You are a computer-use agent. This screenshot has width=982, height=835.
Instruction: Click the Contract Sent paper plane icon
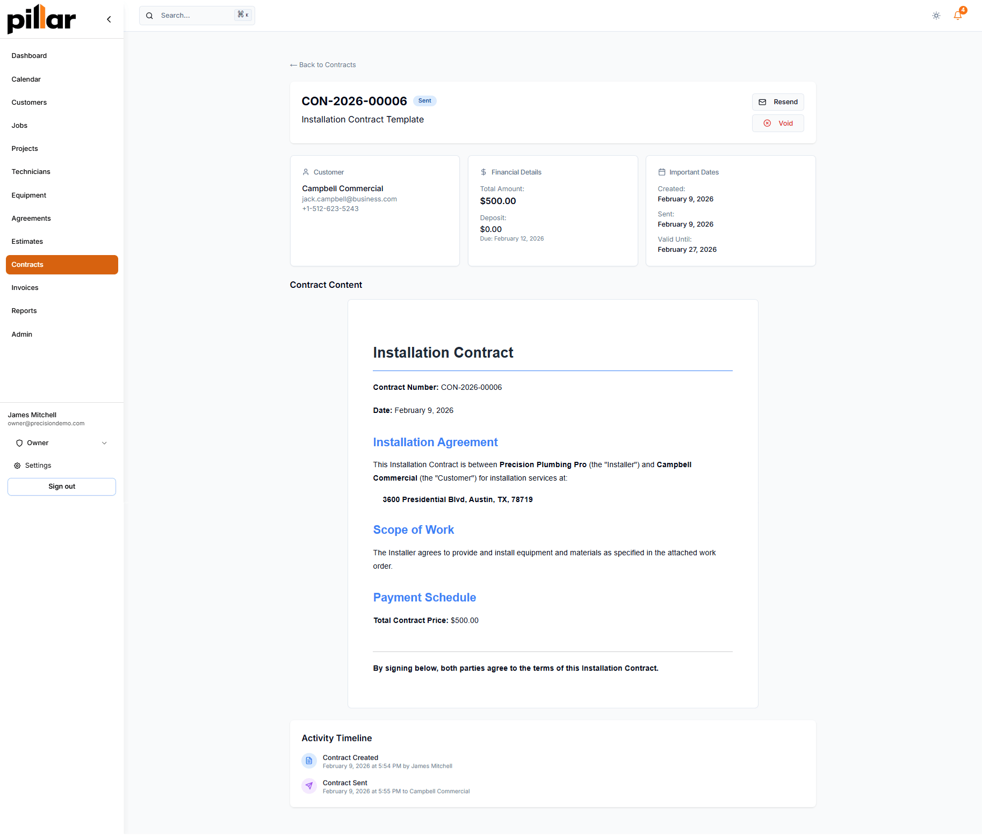(309, 786)
